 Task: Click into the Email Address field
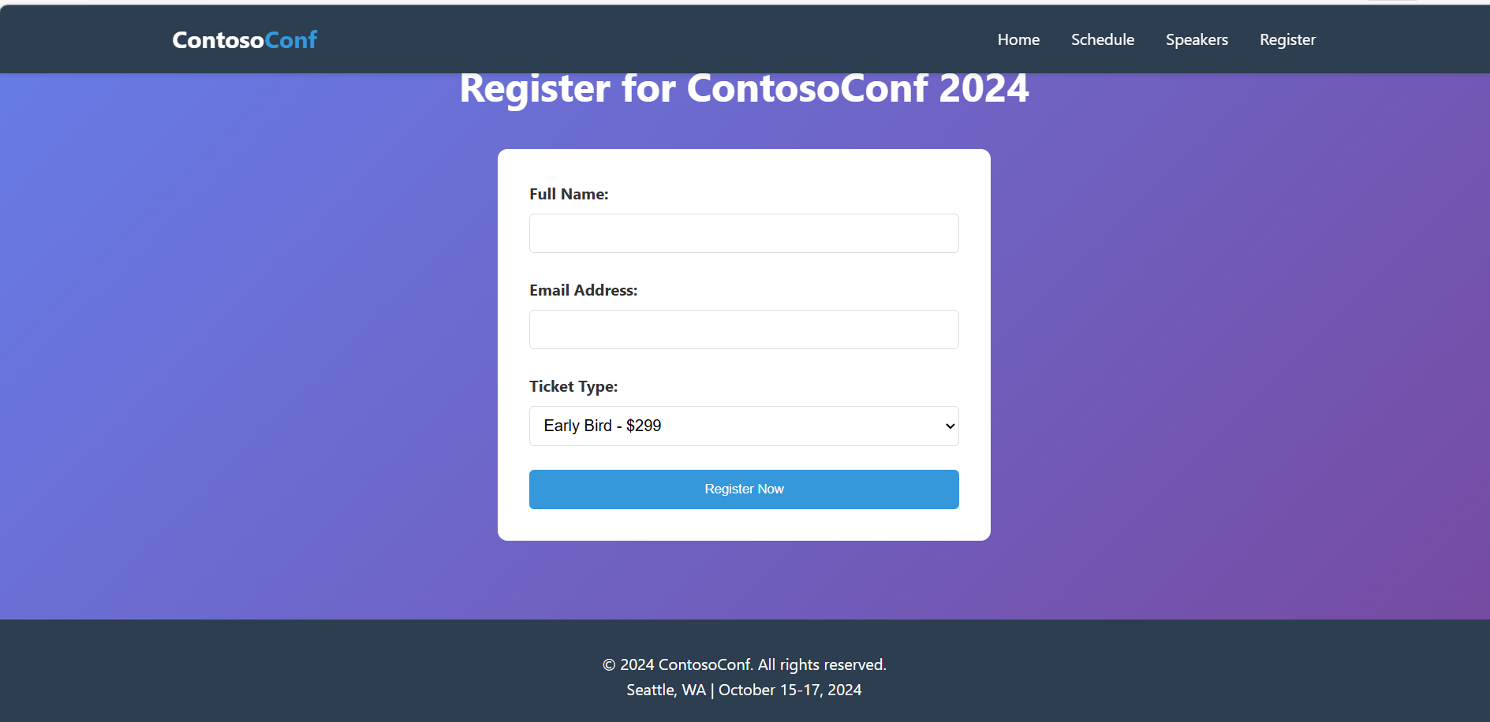(x=744, y=329)
